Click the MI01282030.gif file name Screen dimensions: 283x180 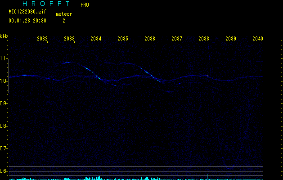27,12
